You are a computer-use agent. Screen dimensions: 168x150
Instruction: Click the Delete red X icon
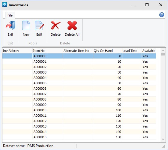point(55,25)
